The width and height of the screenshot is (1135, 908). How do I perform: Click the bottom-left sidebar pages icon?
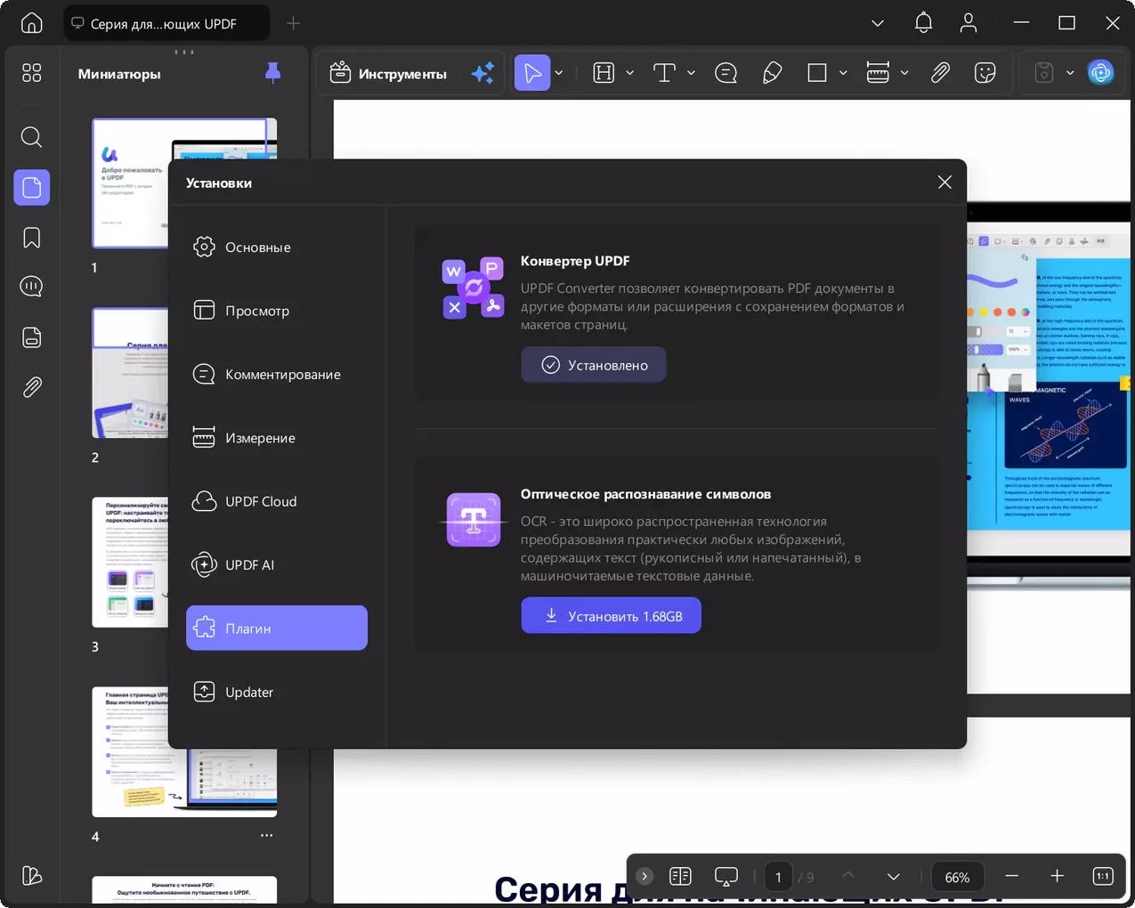point(32,876)
